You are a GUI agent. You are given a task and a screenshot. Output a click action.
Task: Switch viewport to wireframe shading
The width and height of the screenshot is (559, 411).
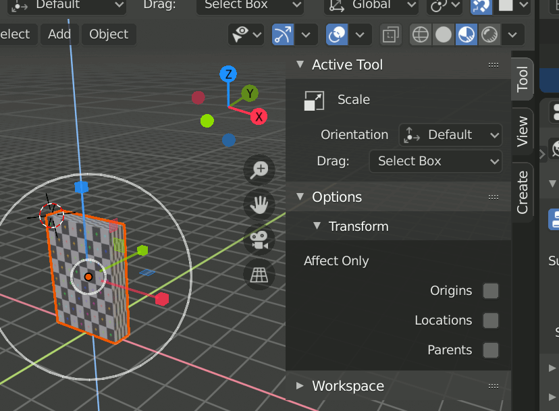420,34
